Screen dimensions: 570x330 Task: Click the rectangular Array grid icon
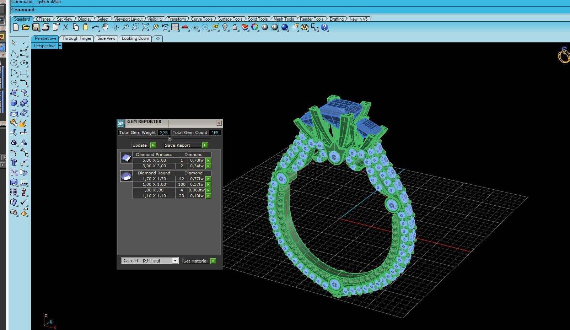click(x=14, y=192)
